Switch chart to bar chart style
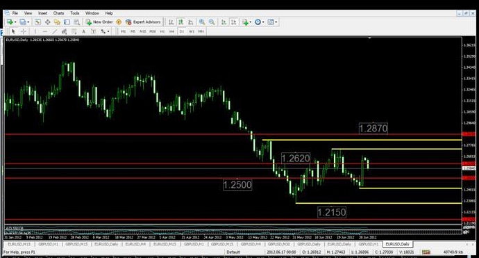 click(171, 22)
